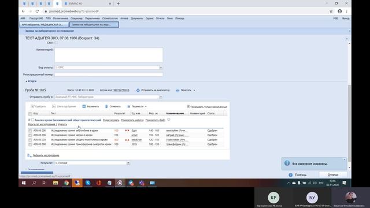Open File Explorer from the taskbar
Image resolution: width=370 pixels, height=208 pixels.
[55, 183]
